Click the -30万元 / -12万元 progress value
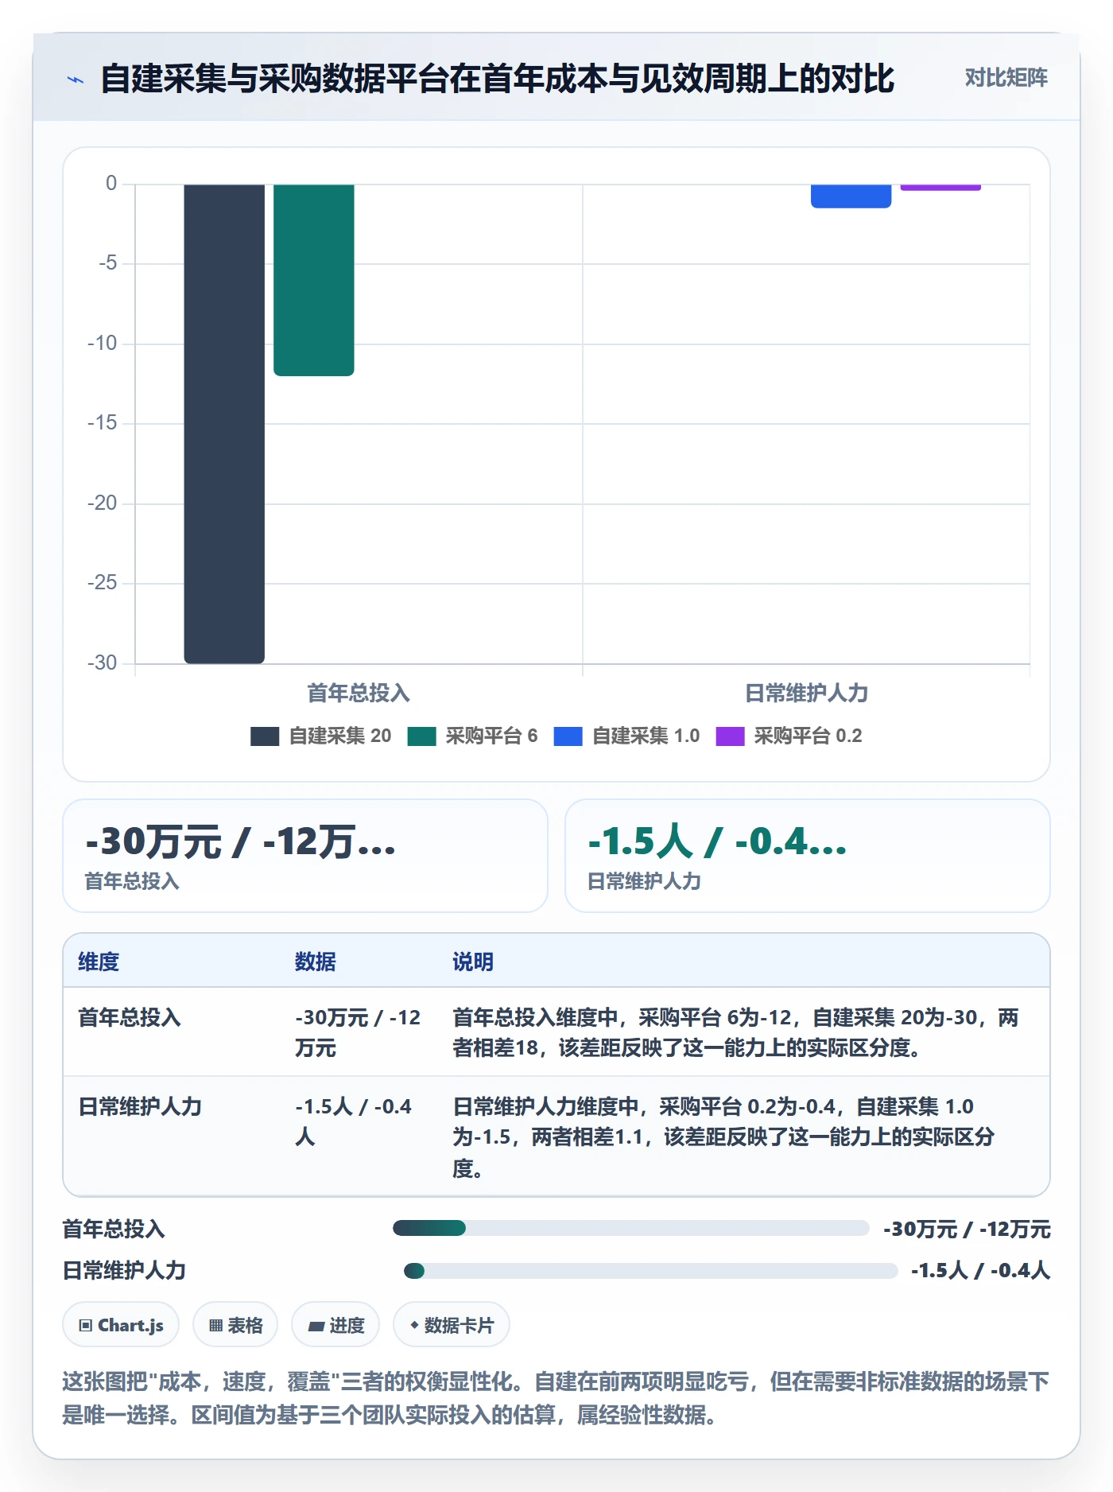Image resolution: width=1113 pixels, height=1492 pixels. click(967, 1229)
